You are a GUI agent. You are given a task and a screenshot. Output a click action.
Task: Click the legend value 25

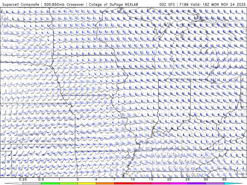(x=188, y=179)
